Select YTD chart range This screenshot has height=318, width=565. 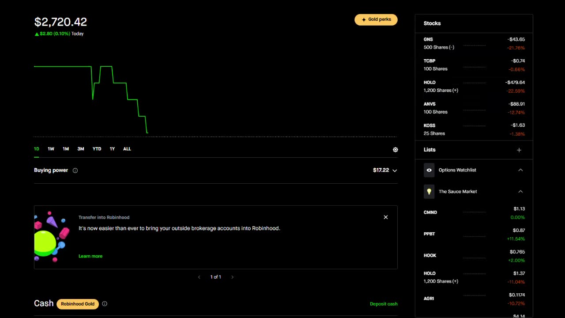click(x=97, y=149)
